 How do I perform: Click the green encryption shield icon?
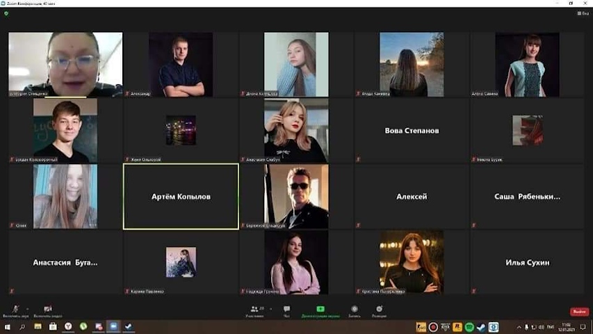pyautogui.click(x=6, y=13)
